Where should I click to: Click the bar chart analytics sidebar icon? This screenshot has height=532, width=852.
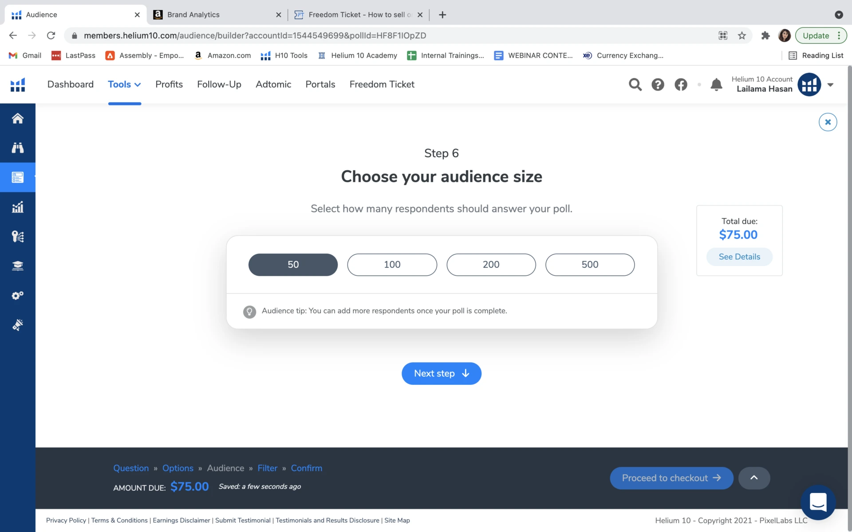click(x=18, y=207)
